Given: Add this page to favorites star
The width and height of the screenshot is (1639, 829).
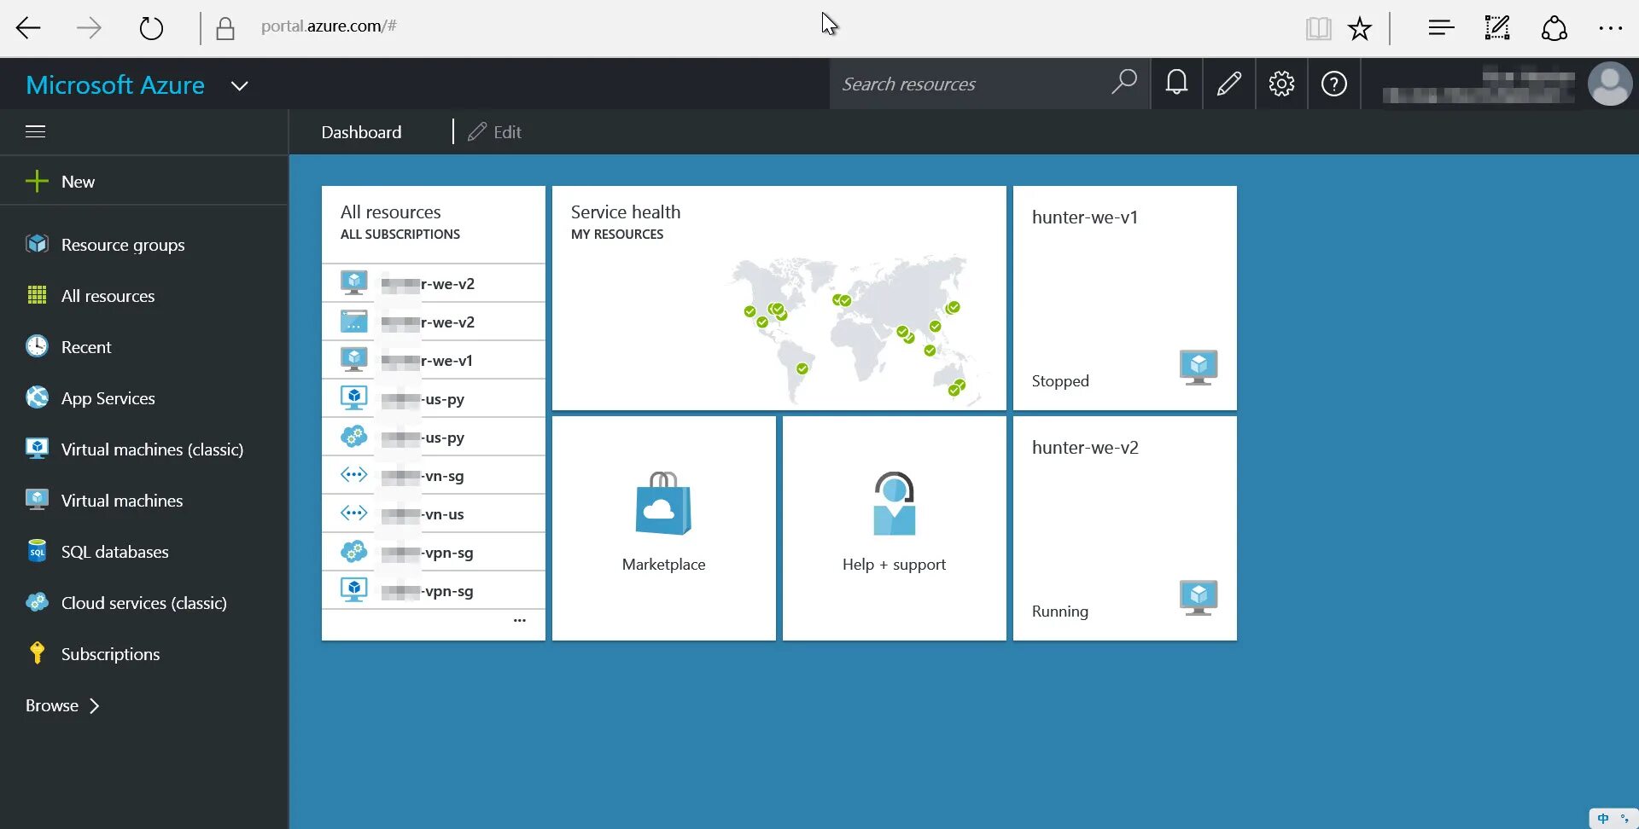Looking at the screenshot, I should (1360, 28).
